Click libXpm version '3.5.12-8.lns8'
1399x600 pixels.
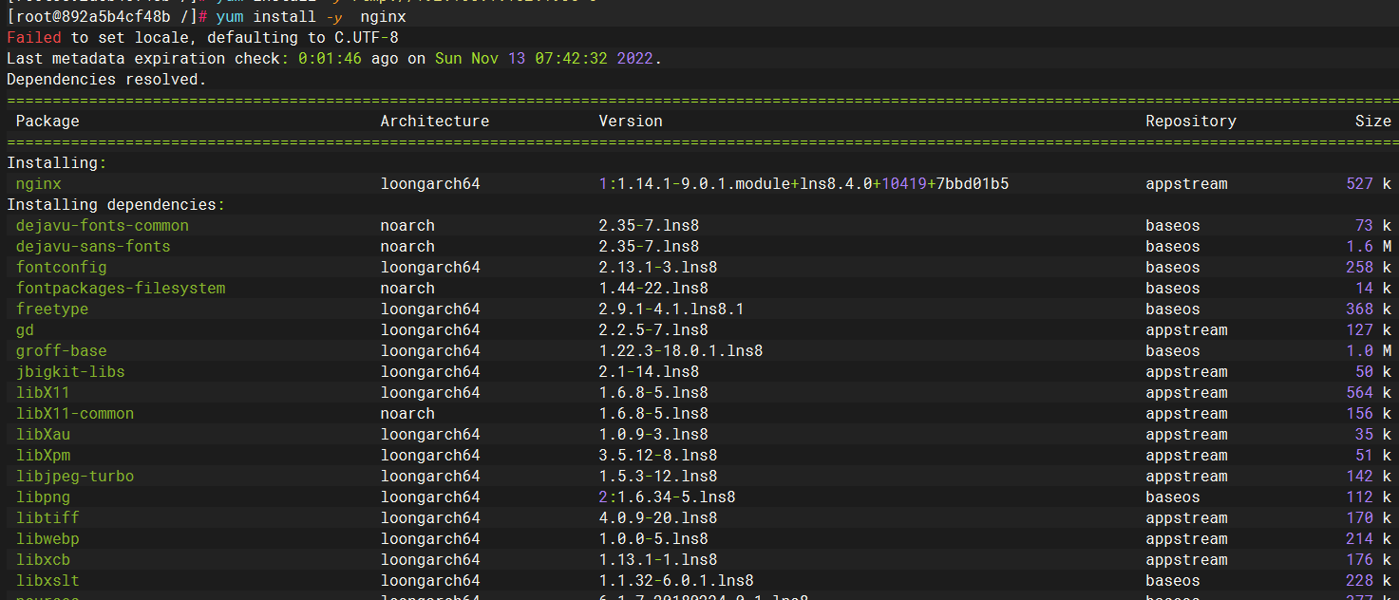[x=658, y=455]
